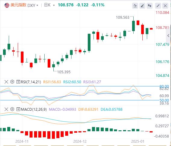Open the DXY symbol dropdown
The width and height of the screenshot is (171, 146).
point(33,5)
